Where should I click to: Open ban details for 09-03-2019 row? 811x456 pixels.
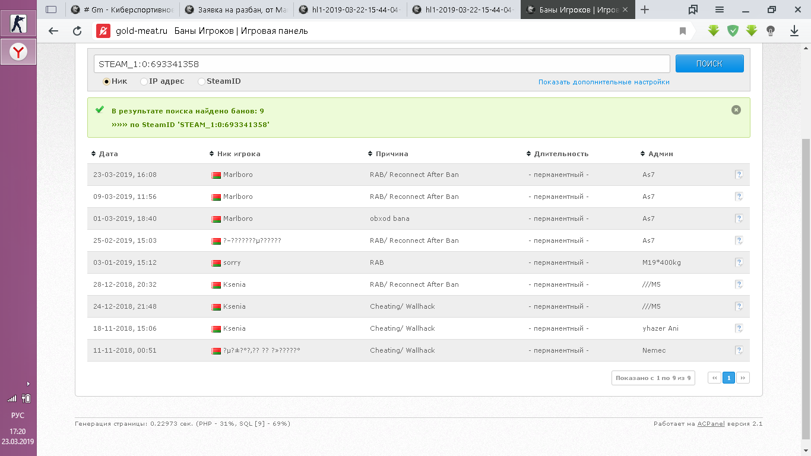[x=739, y=197]
